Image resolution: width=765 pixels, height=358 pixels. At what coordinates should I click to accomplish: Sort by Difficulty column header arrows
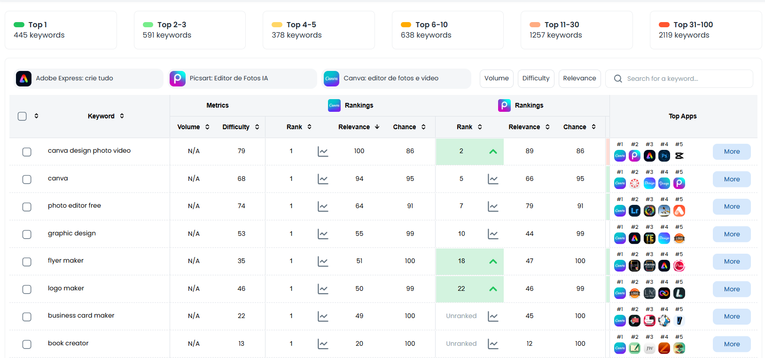tap(257, 127)
